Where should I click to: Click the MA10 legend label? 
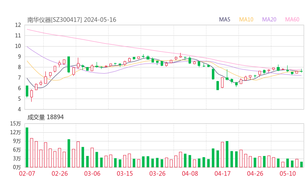click(x=246, y=20)
